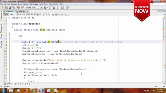
Task: Open the Run Project dropdown arrow
Action: click(x=60, y=7)
